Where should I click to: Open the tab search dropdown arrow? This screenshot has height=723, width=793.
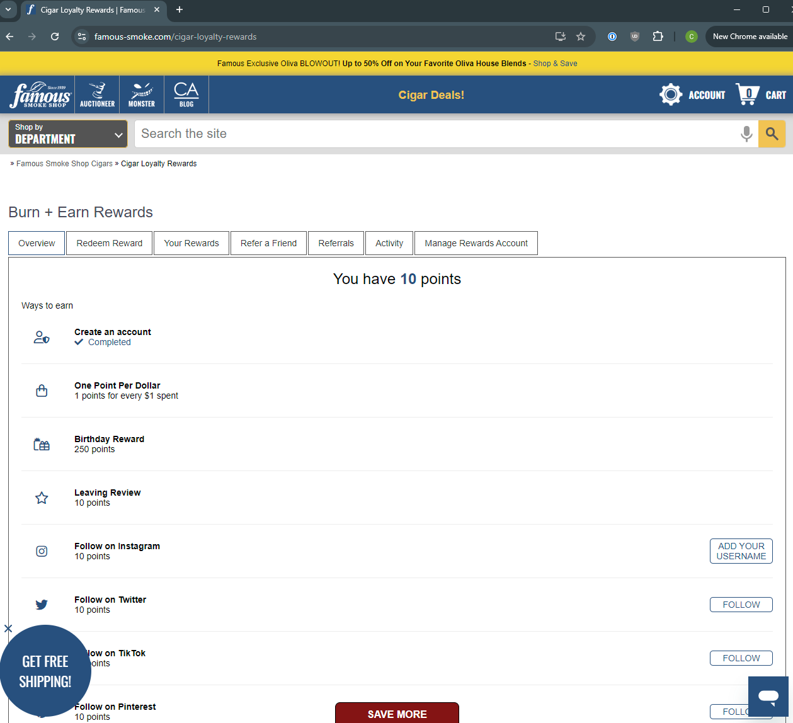[8, 9]
